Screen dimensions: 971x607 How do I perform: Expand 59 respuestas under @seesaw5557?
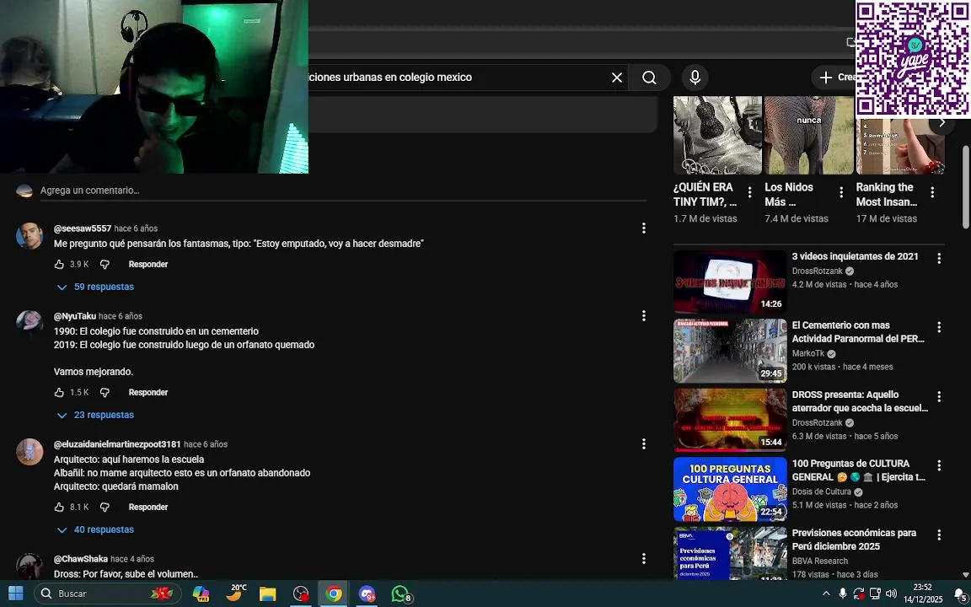tap(95, 287)
